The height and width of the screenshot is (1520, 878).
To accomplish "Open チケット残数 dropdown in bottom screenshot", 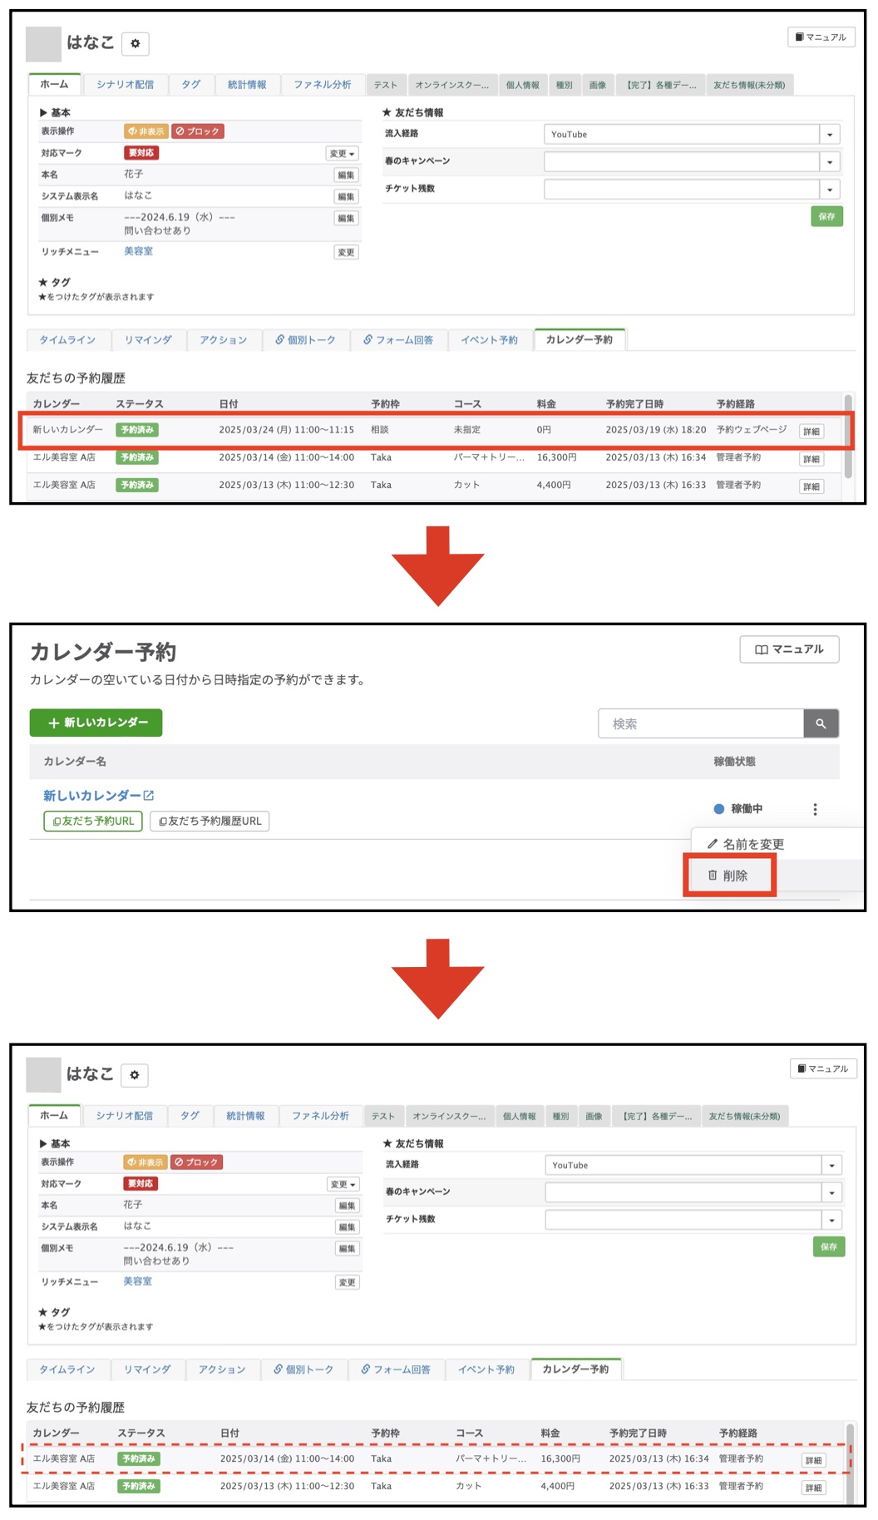I will click(693, 1220).
